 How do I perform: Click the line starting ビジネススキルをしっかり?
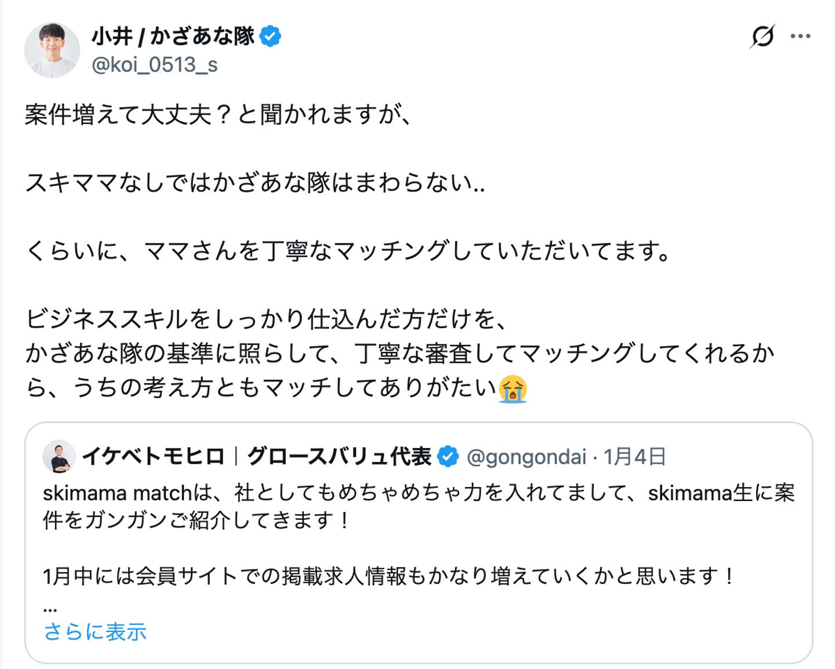(x=267, y=319)
